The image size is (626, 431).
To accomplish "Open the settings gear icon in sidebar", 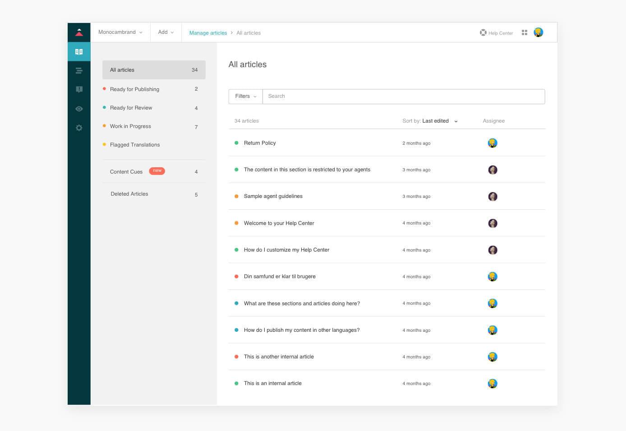I will (79, 128).
